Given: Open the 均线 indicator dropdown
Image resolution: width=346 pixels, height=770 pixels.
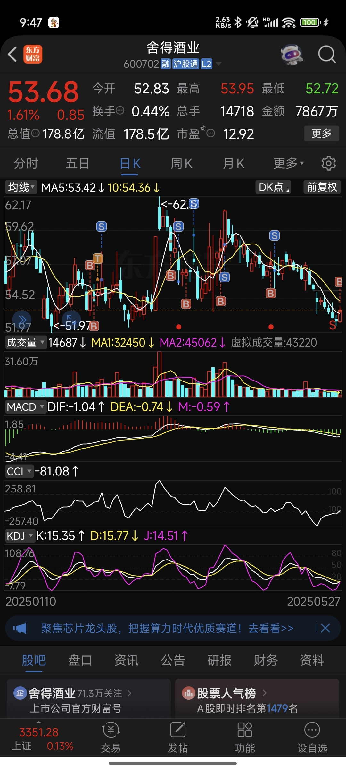Looking at the screenshot, I should coord(21,187).
